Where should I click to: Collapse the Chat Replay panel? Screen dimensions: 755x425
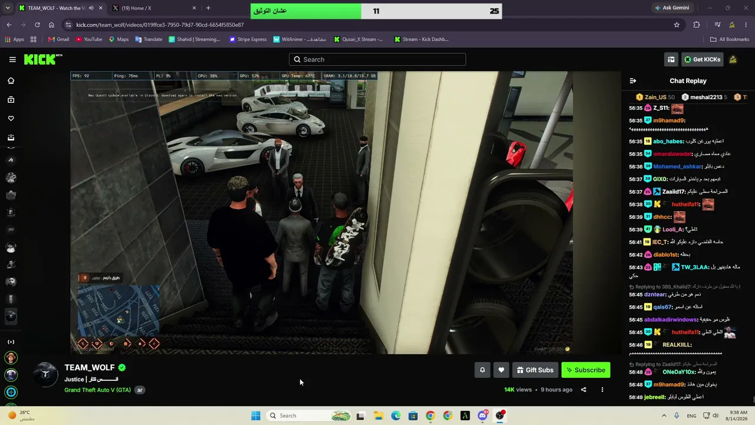coord(633,81)
